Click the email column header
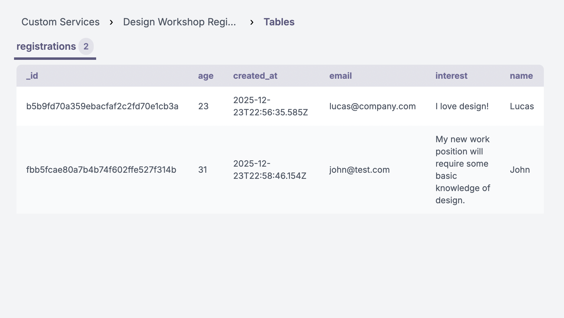This screenshot has height=318, width=564. tap(340, 76)
